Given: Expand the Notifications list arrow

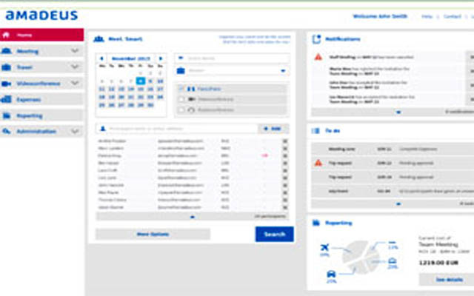Looking at the screenshot, I should tap(398, 112).
